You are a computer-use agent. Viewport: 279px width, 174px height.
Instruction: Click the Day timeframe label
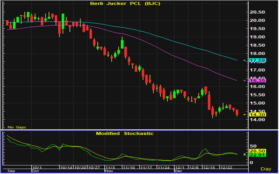(x=266, y=169)
